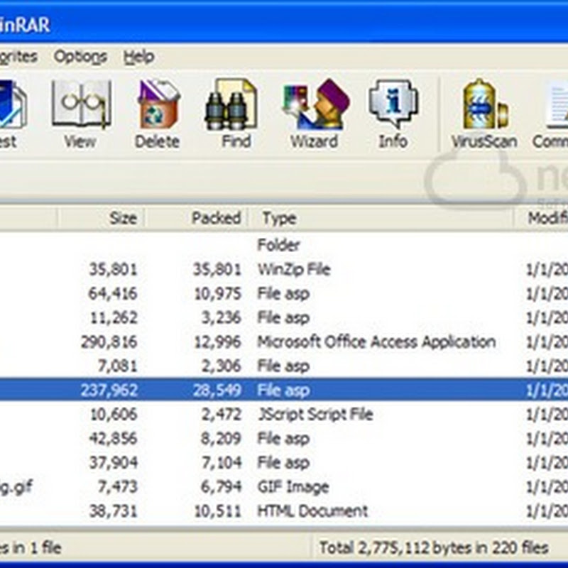
Task: Select the WinZip File type cell
Action: (294, 270)
